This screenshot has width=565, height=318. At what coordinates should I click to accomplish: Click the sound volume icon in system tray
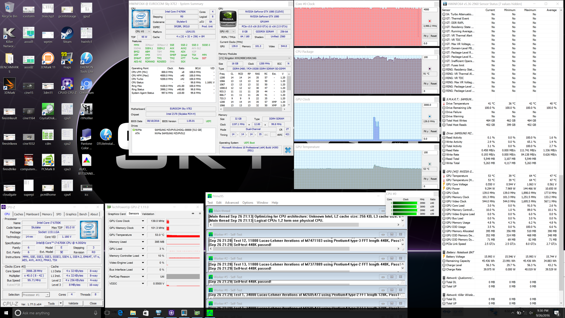[531, 313]
